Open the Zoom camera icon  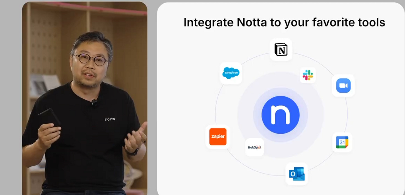pos(343,86)
